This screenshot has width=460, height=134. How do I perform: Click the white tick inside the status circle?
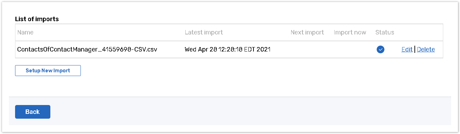(x=380, y=49)
